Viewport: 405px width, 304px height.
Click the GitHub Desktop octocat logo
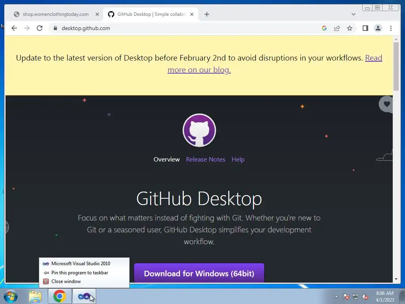point(199,130)
